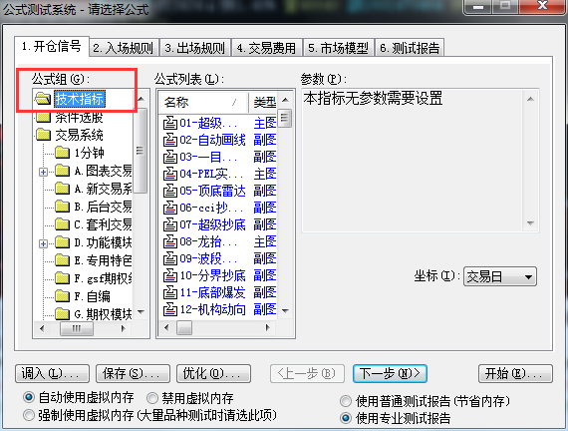Viewport: 568px width, 431px height.
Task: Switch to 1.开仓信号 tab
Action: [52, 47]
